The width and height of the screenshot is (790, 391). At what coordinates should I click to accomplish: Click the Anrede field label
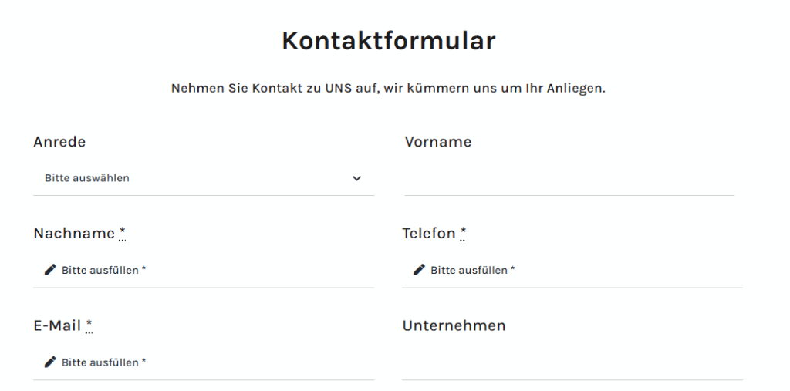click(59, 142)
